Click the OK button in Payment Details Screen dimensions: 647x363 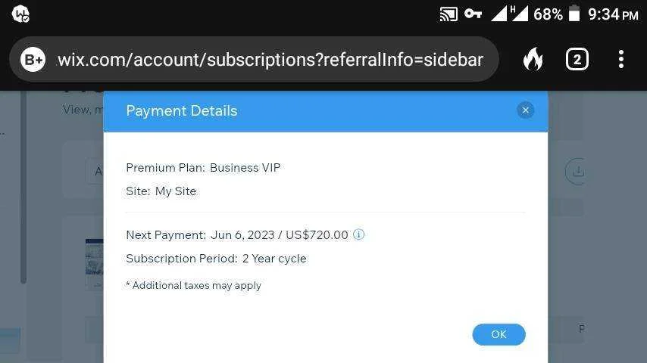[x=499, y=334]
